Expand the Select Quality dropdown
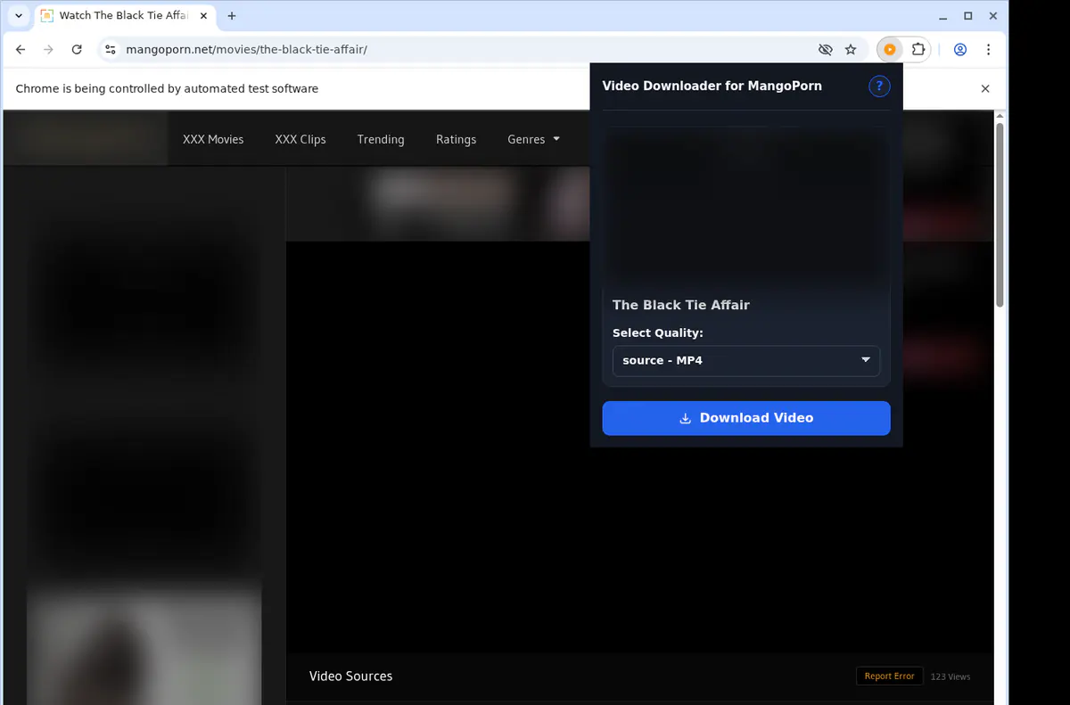 click(746, 360)
